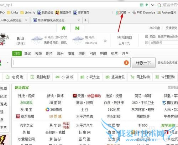The height and width of the screenshot is (145, 178).
Task: Open 360影视 link with colorful icon
Action: pos(54,109)
